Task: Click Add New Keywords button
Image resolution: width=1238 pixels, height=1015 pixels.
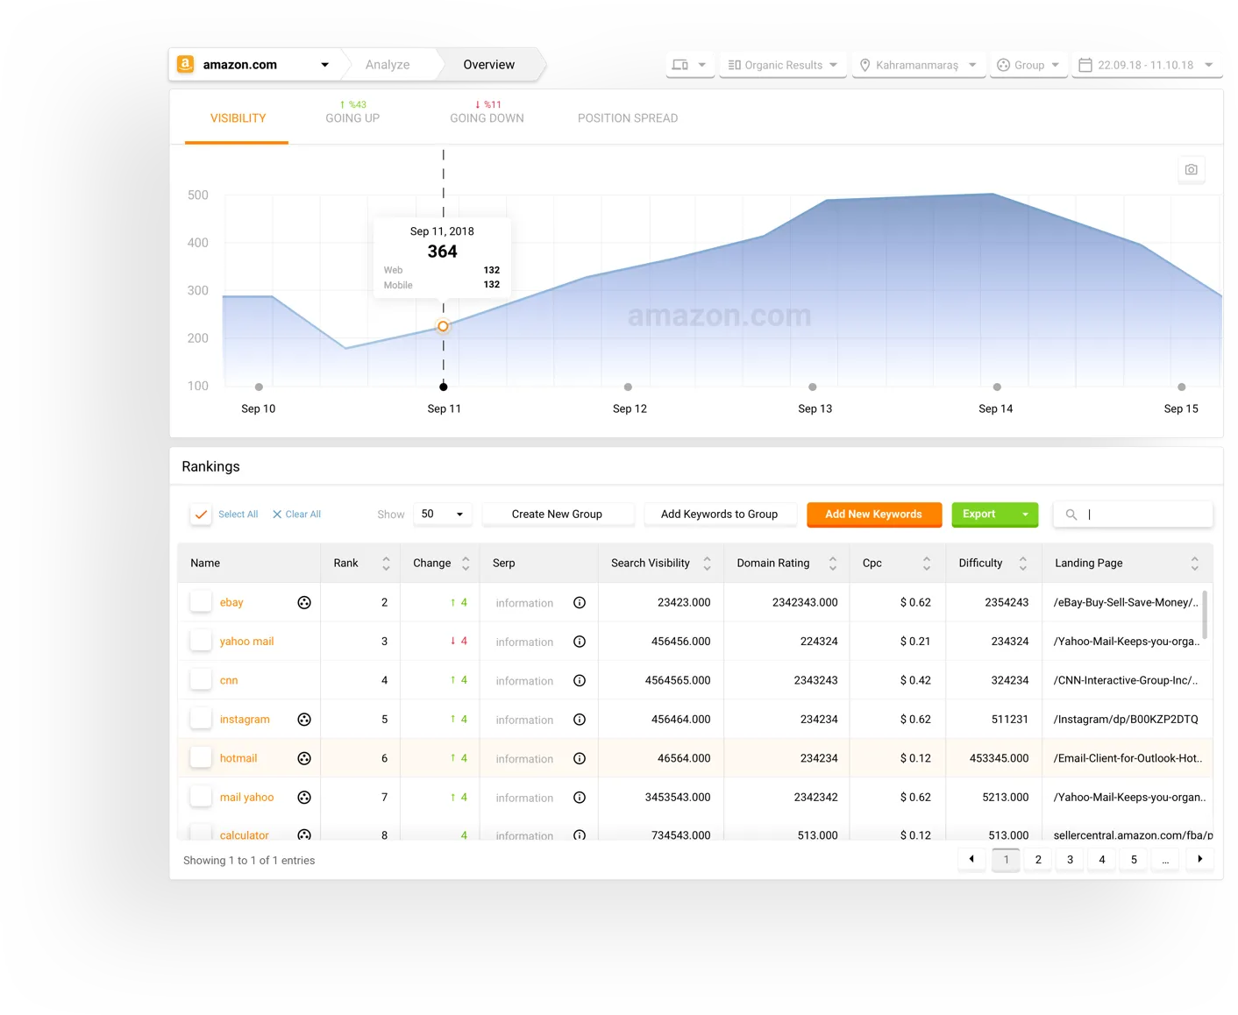Action: [x=873, y=515]
